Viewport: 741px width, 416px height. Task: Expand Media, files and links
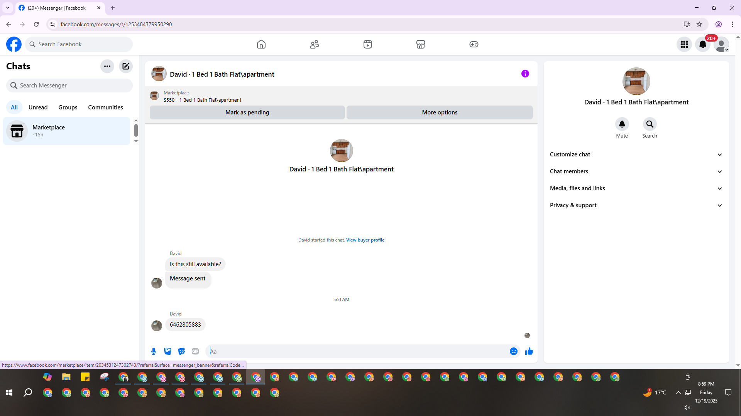pos(636,188)
